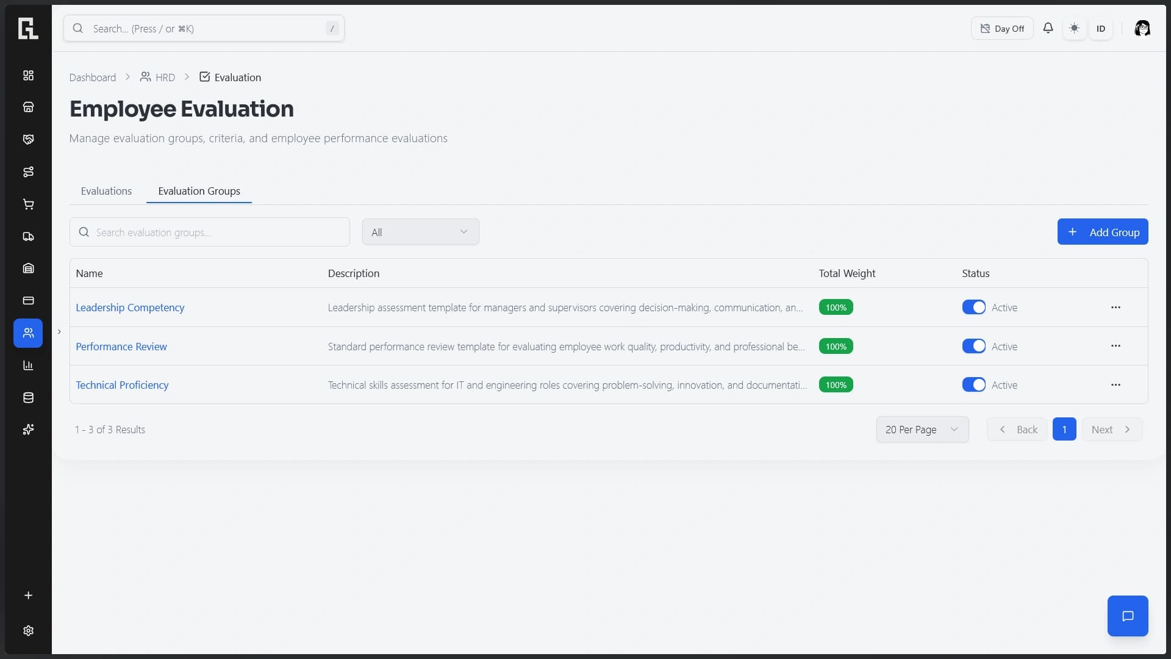Open the Performance Review group link

click(121, 346)
